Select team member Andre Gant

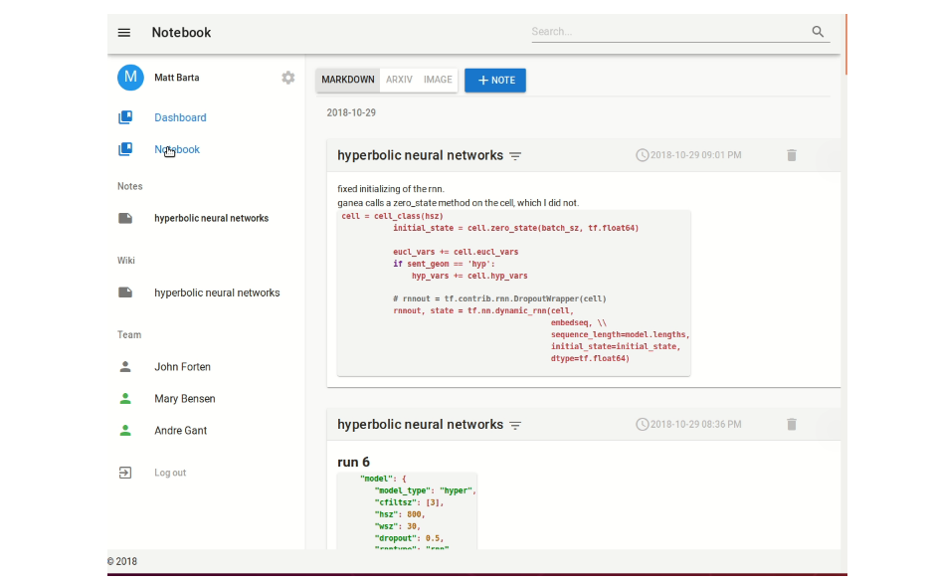pos(180,431)
